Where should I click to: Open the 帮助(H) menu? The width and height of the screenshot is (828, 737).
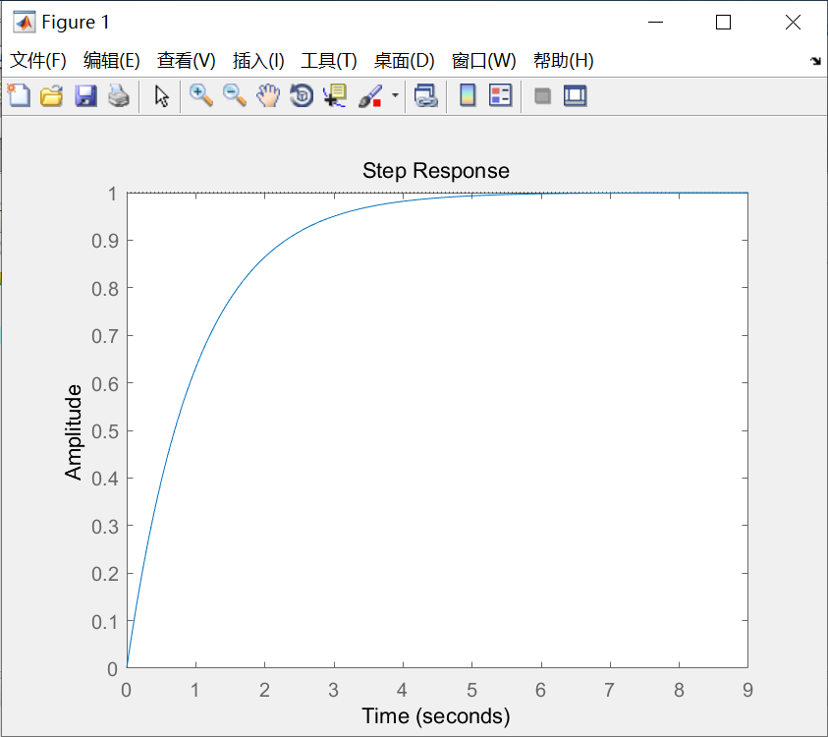tap(563, 60)
